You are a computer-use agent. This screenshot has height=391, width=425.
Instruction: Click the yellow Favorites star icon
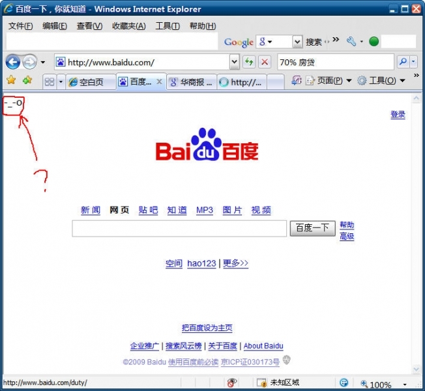[11, 80]
